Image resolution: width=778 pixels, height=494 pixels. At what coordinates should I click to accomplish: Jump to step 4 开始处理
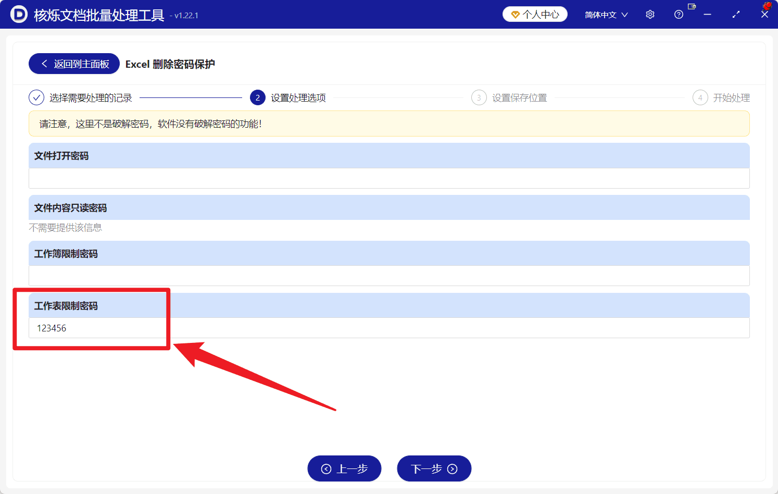point(731,98)
